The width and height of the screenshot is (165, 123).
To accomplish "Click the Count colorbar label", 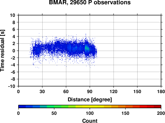I will coord(90,121).
